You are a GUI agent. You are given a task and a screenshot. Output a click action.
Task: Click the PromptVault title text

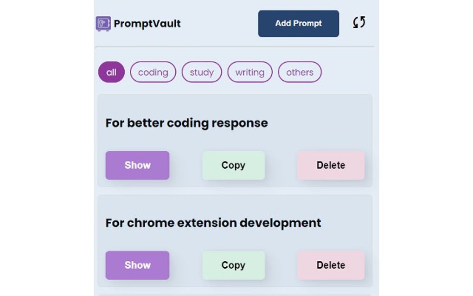coord(147,23)
